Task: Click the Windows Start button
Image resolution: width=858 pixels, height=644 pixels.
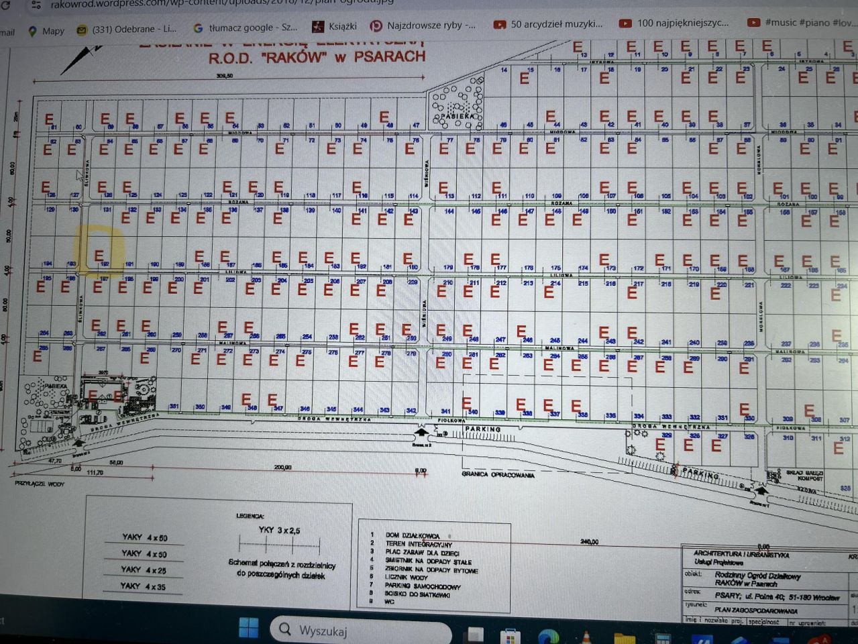Action: coord(248,628)
